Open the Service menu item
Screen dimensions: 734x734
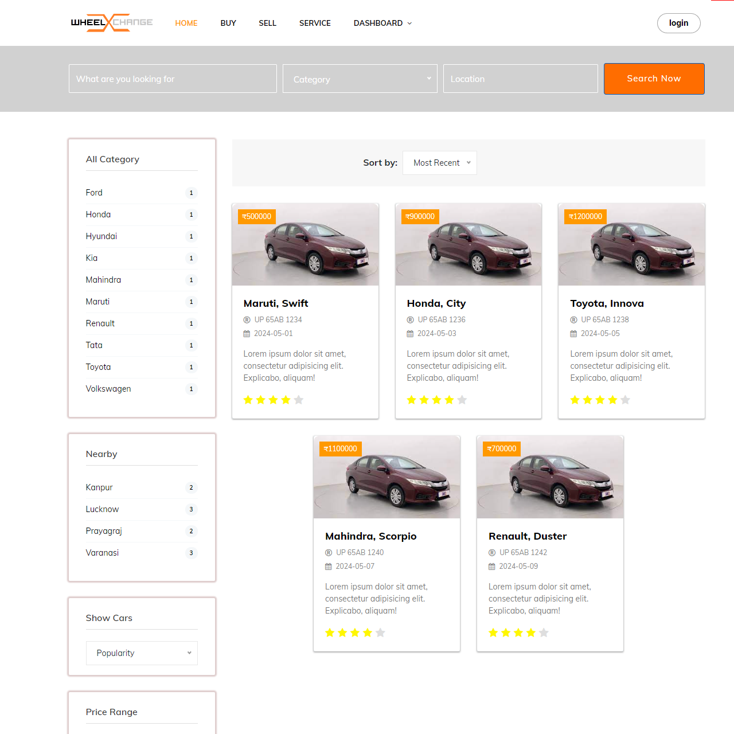(x=315, y=23)
